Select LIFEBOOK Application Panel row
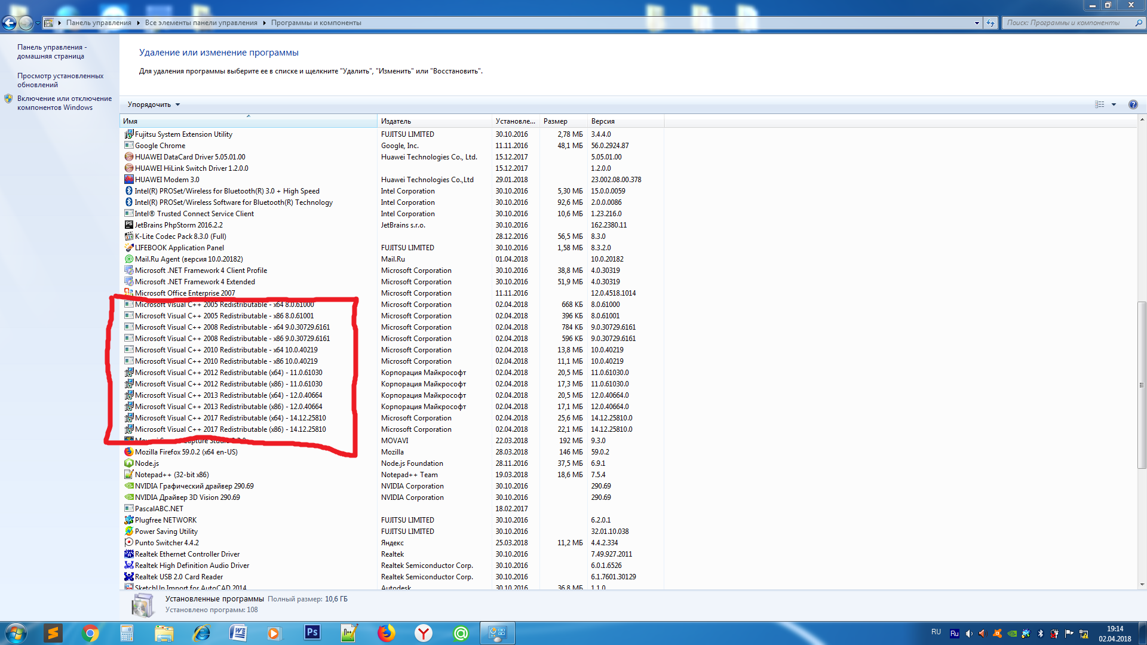This screenshot has height=645, width=1147. click(392, 248)
